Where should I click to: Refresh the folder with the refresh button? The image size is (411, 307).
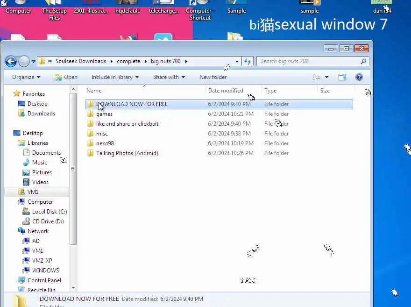coord(248,62)
